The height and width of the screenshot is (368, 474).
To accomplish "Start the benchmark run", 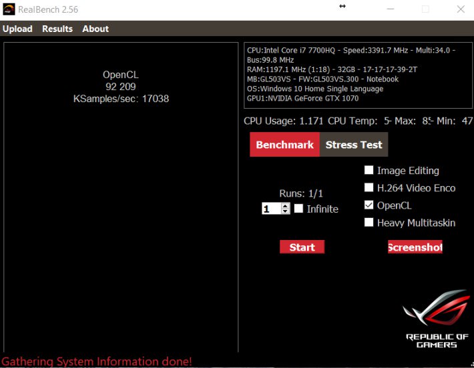I will [x=302, y=247].
